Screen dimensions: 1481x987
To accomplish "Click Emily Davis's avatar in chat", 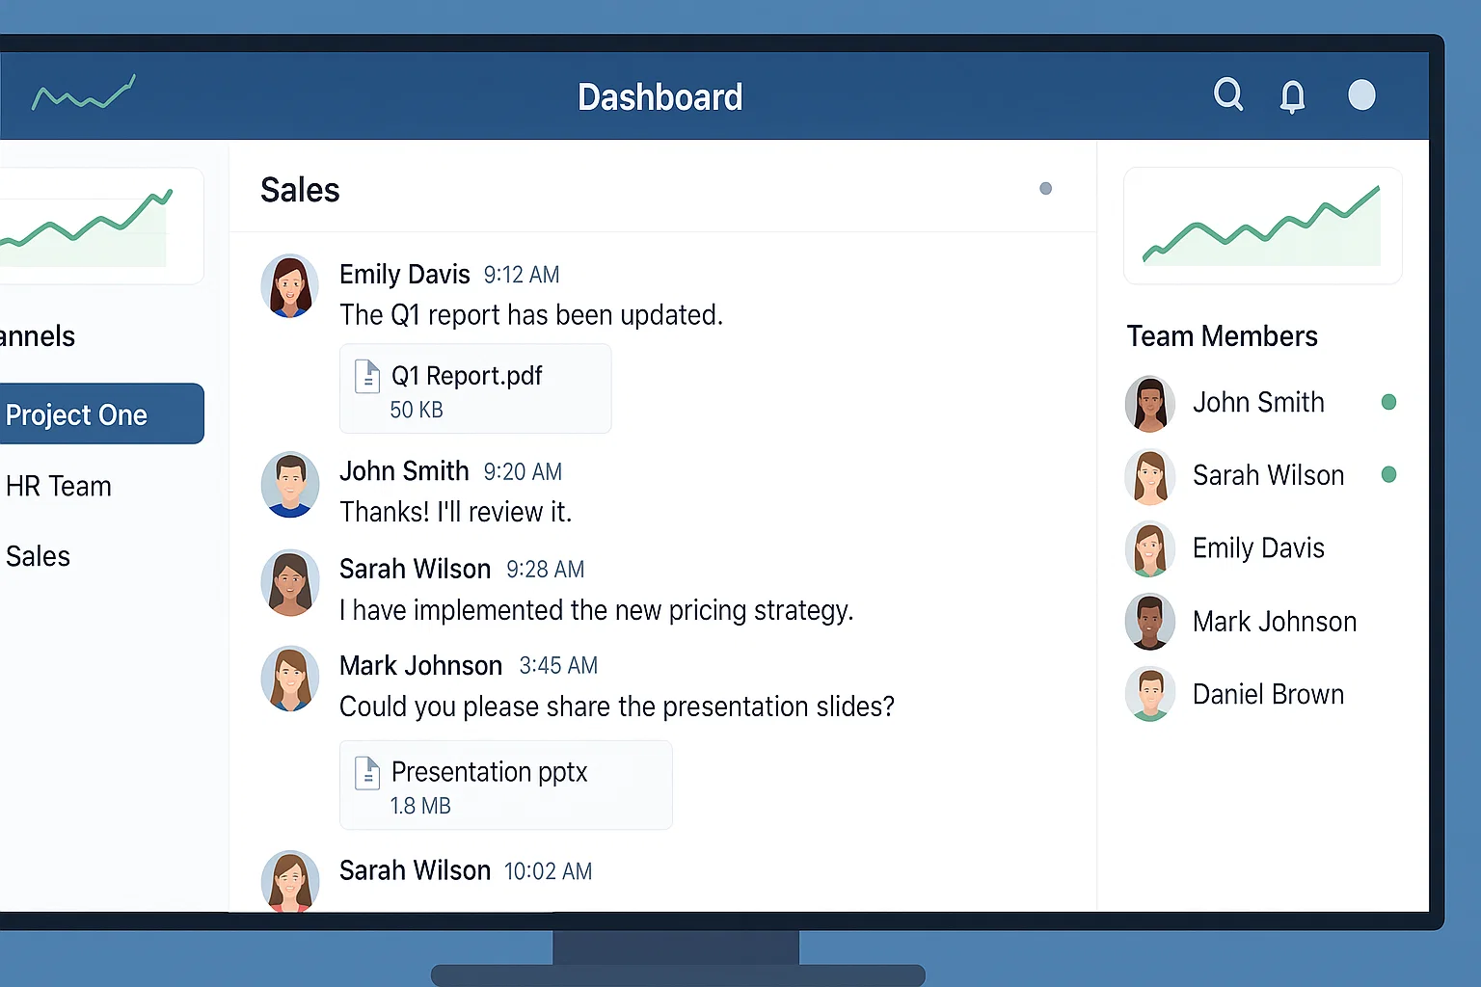I will coord(290,286).
